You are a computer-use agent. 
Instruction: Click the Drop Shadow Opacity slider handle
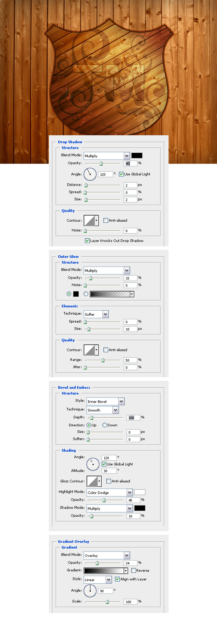101,163
